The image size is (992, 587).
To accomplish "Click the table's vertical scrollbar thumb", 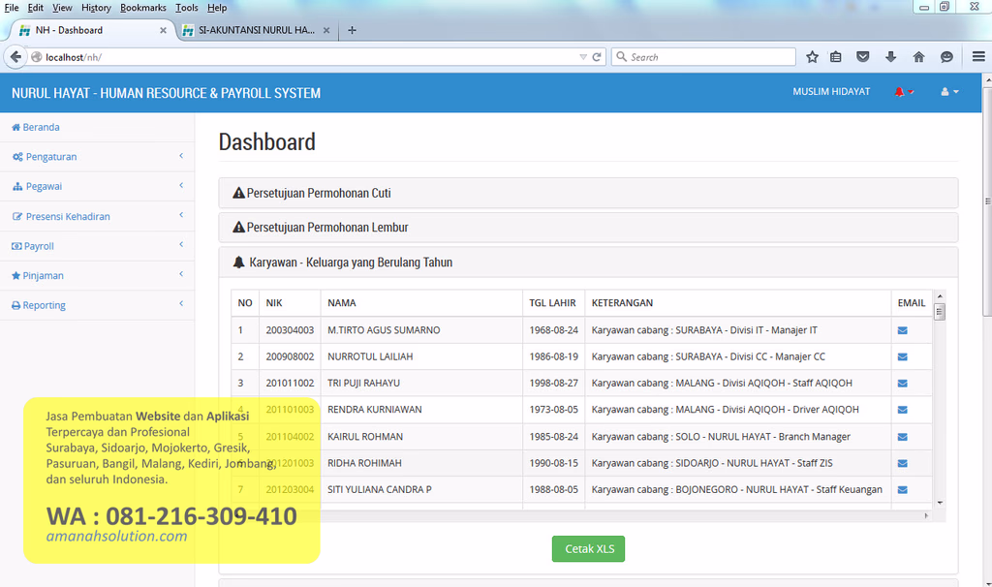I will click(x=940, y=312).
